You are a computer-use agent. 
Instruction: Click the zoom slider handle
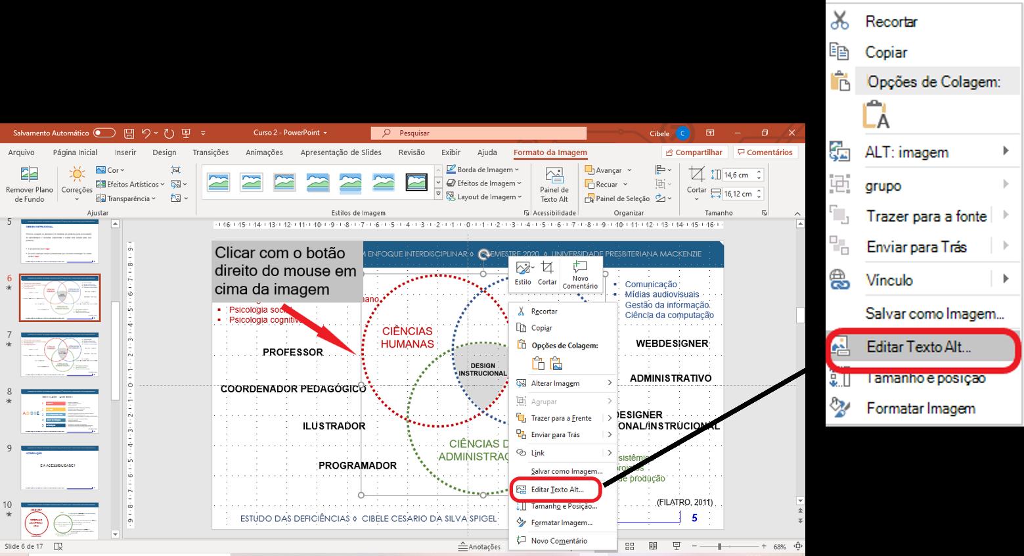coord(720,547)
